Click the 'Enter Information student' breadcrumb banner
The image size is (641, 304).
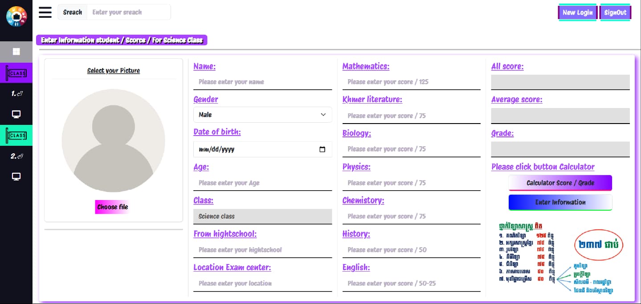(122, 40)
